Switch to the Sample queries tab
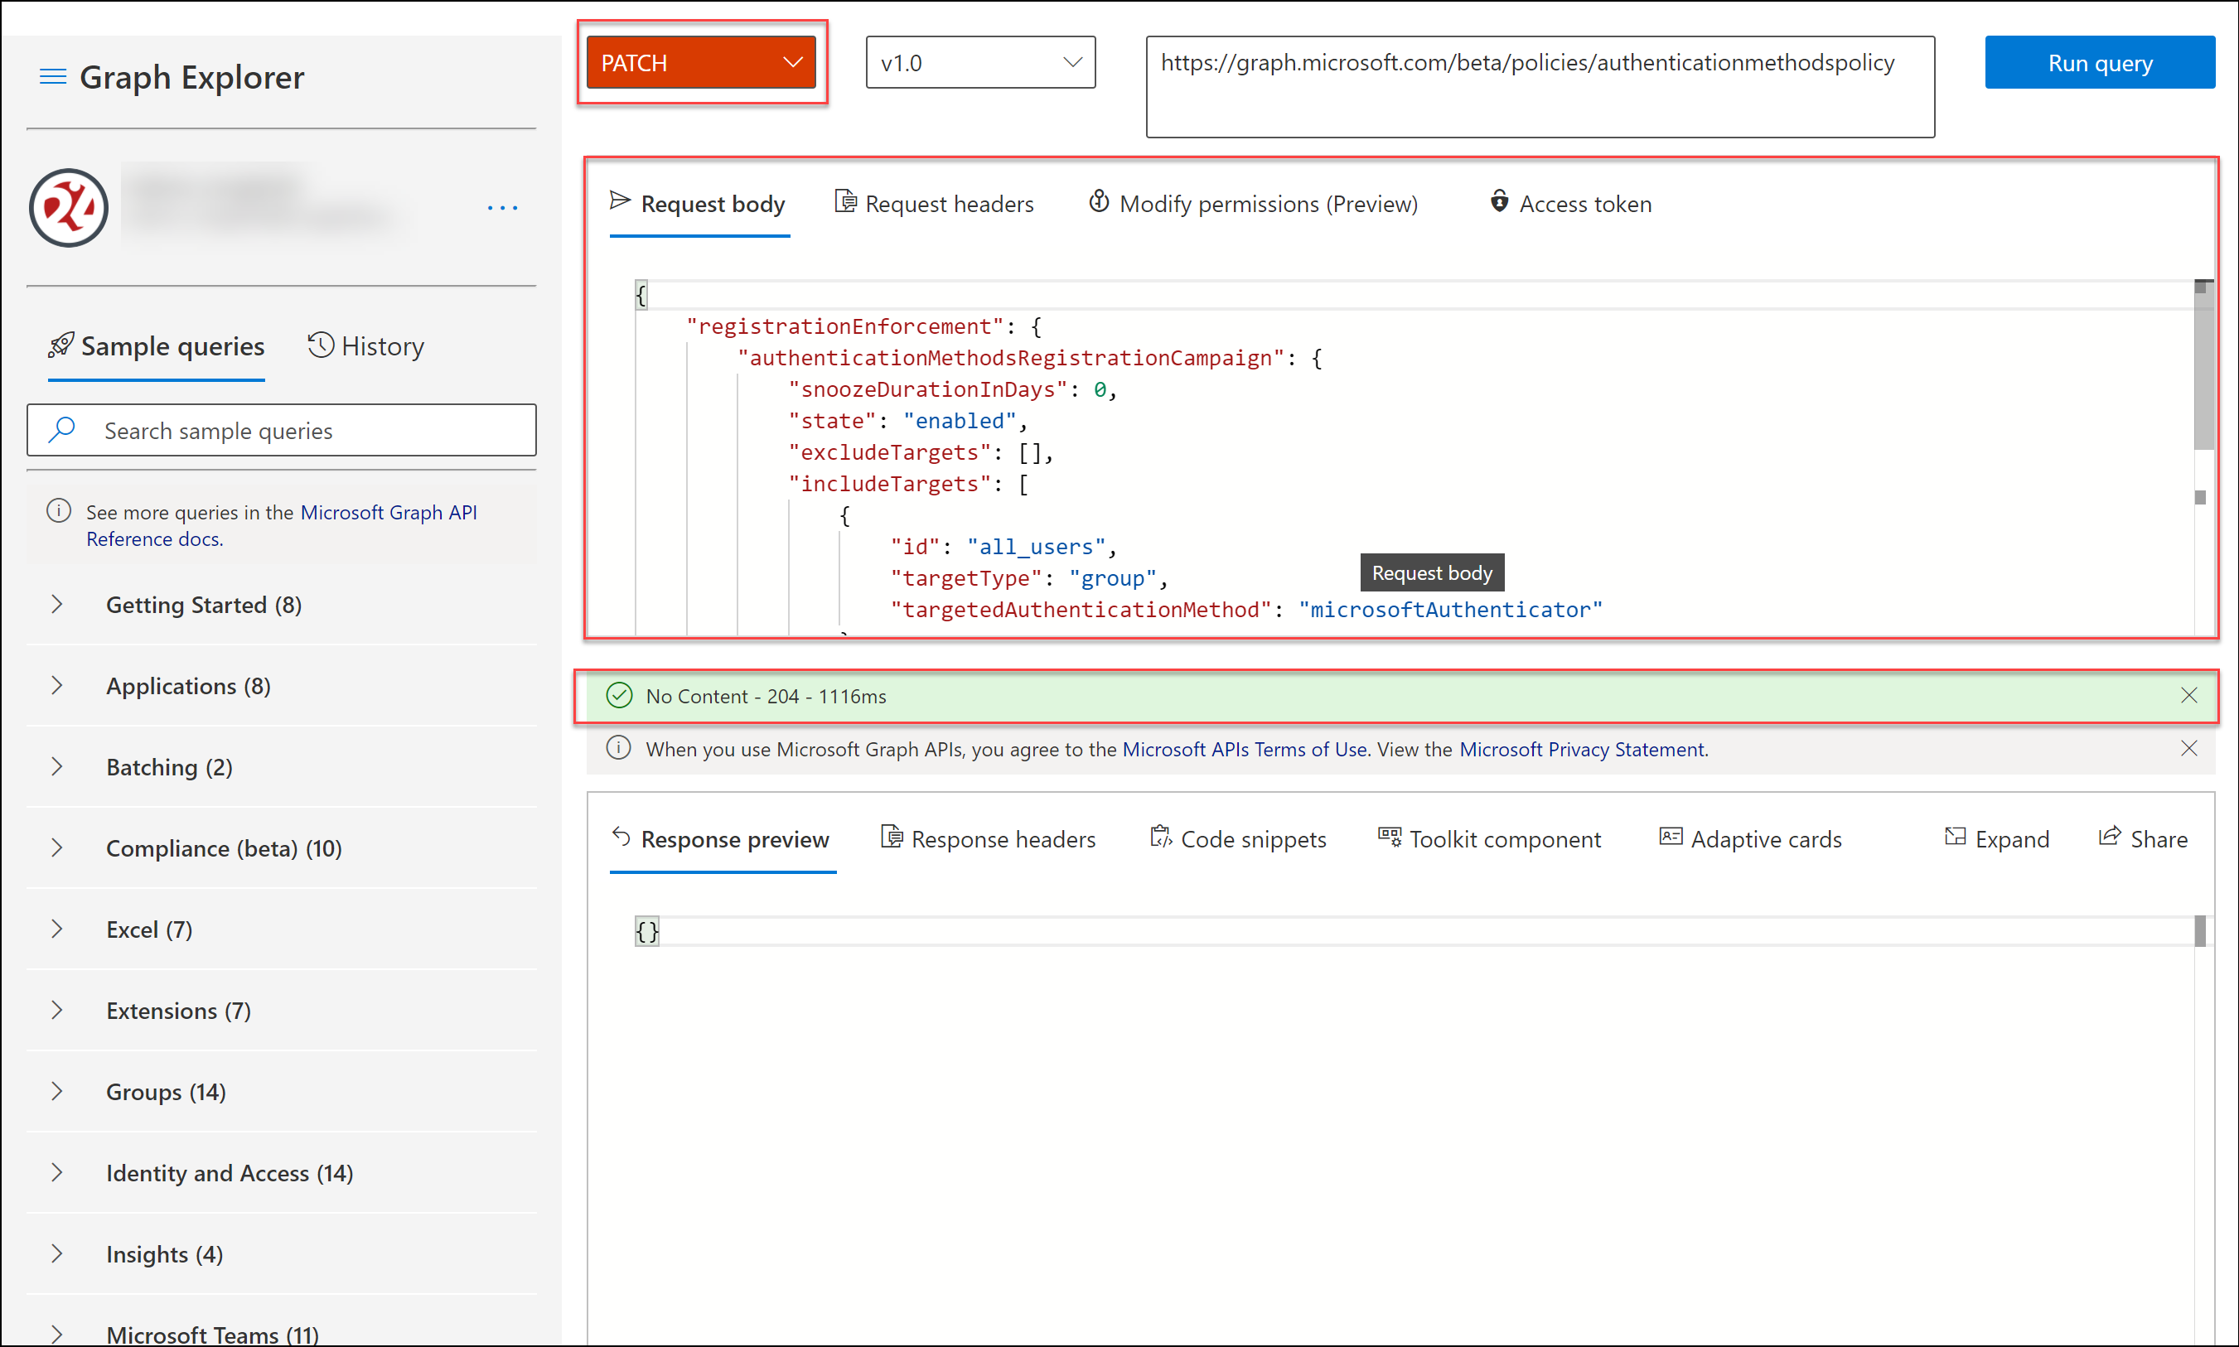Screen dimensions: 2239x1347 pyautogui.click(x=156, y=347)
